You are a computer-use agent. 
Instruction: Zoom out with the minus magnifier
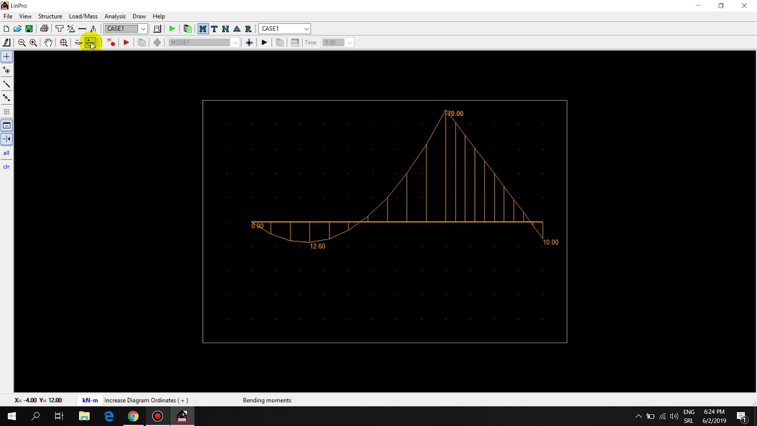click(22, 43)
